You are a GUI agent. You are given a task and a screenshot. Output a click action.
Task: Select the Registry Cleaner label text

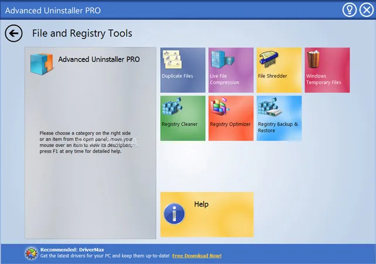click(179, 124)
